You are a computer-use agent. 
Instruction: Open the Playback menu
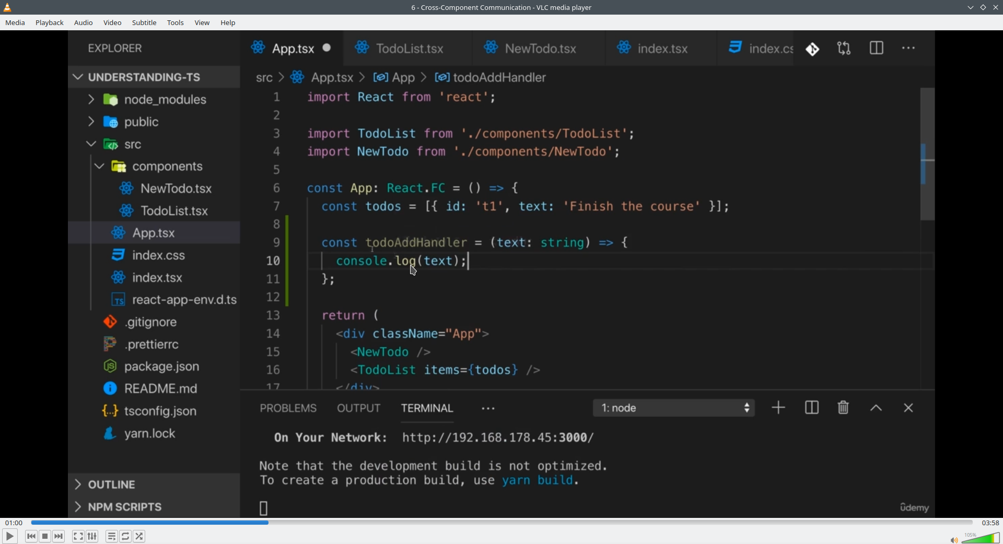click(x=50, y=23)
